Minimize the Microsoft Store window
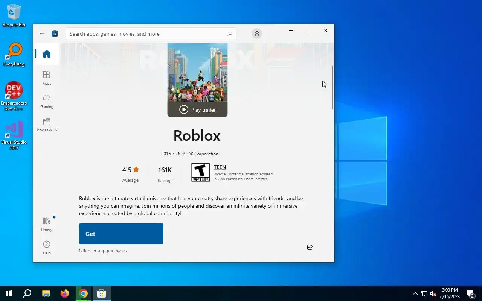The width and height of the screenshot is (482, 301). (291, 30)
